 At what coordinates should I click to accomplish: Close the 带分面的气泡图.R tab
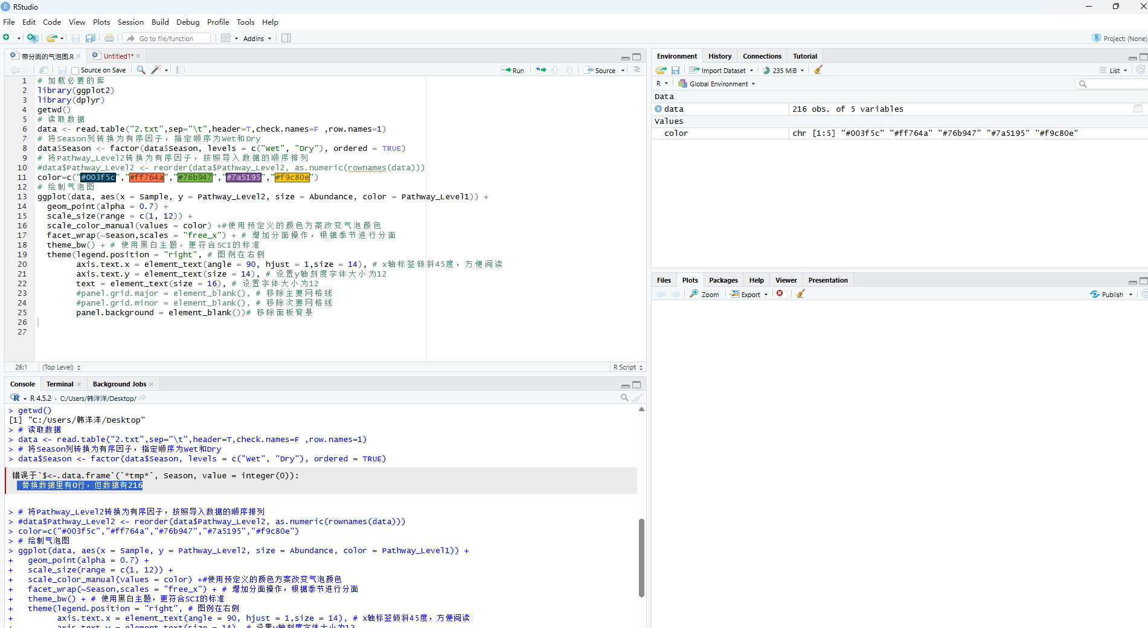point(79,56)
